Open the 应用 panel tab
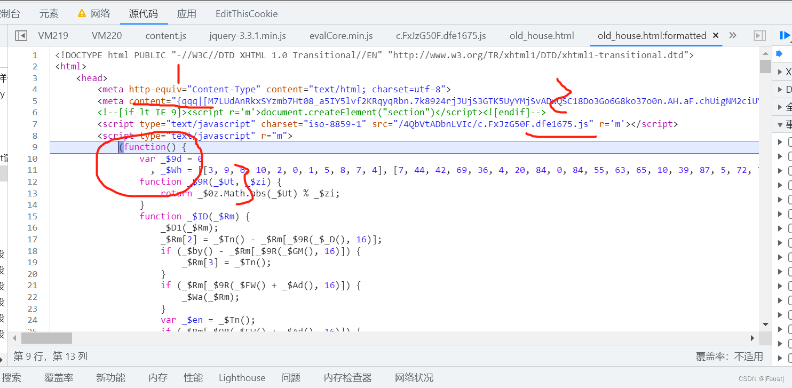Screen dimensions: 792x388 (x=187, y=13)
